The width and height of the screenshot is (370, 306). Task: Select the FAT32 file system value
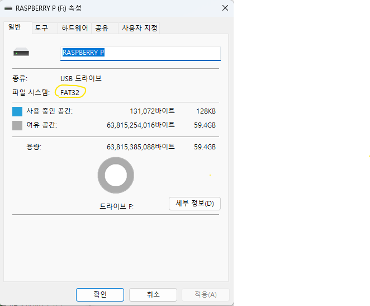(x=70, y=92)
